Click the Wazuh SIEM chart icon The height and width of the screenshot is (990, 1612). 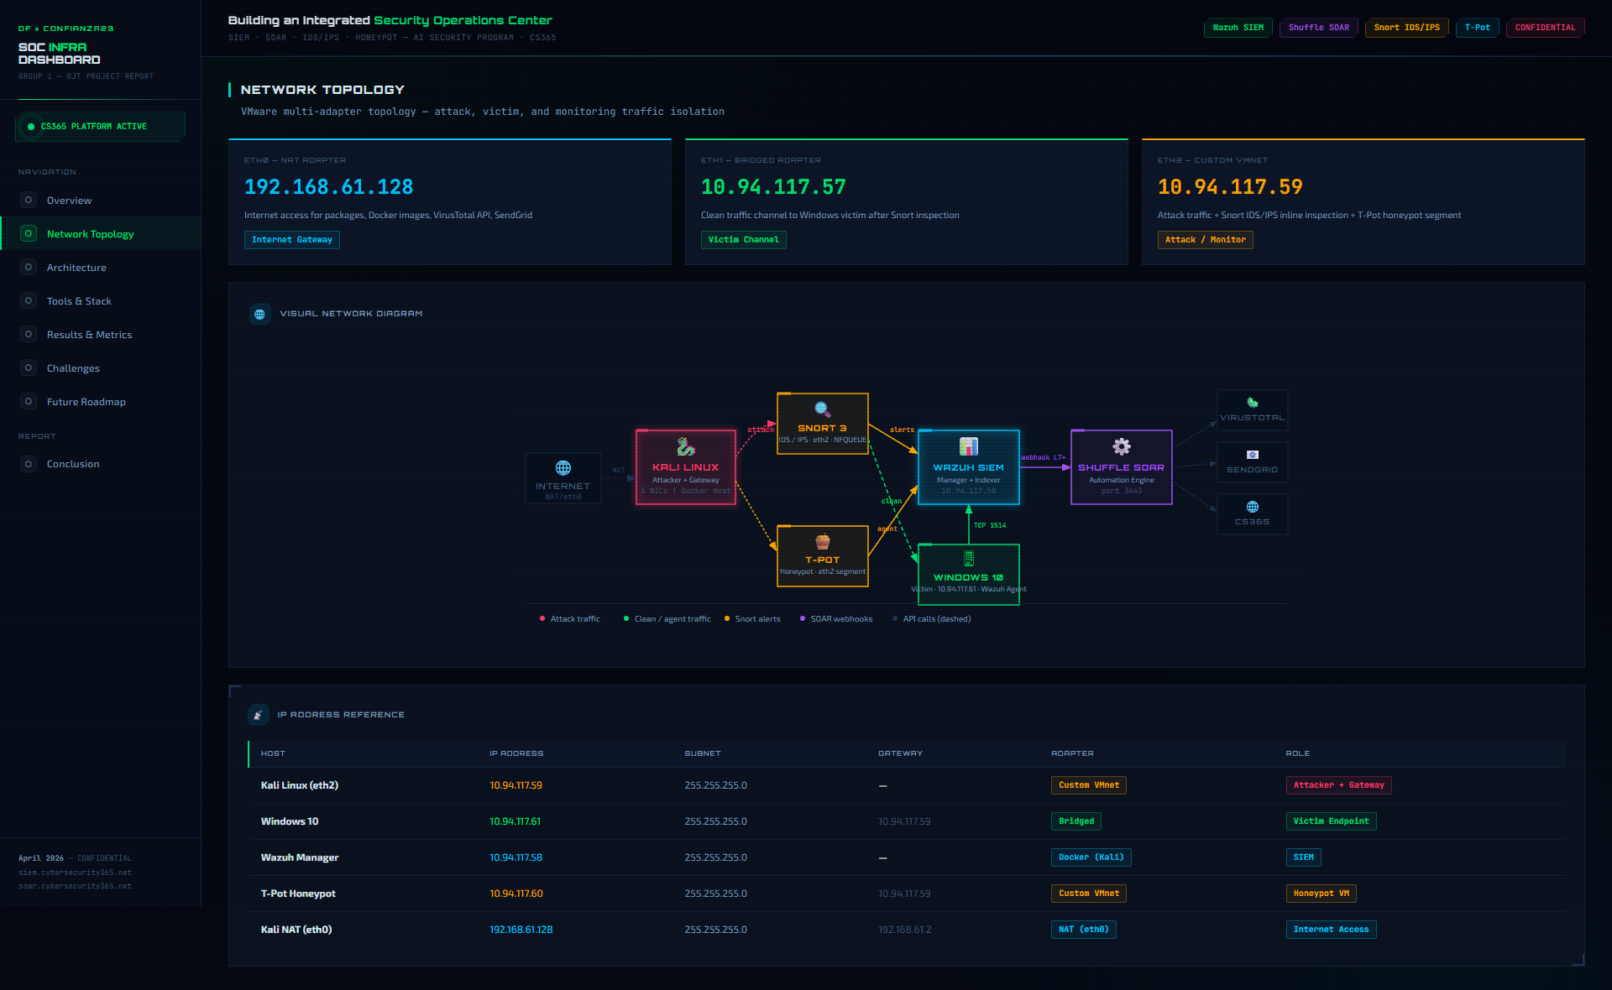coord(969,446)
